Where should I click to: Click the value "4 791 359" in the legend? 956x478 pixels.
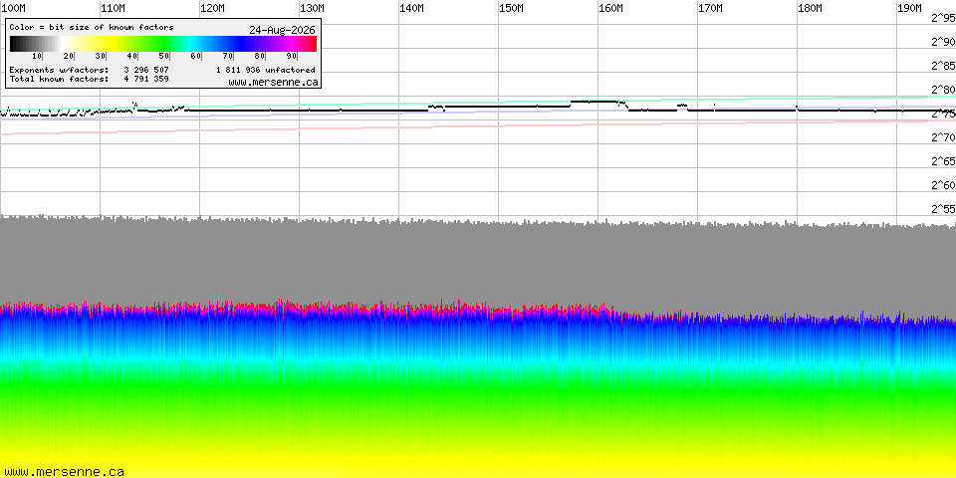146,79
